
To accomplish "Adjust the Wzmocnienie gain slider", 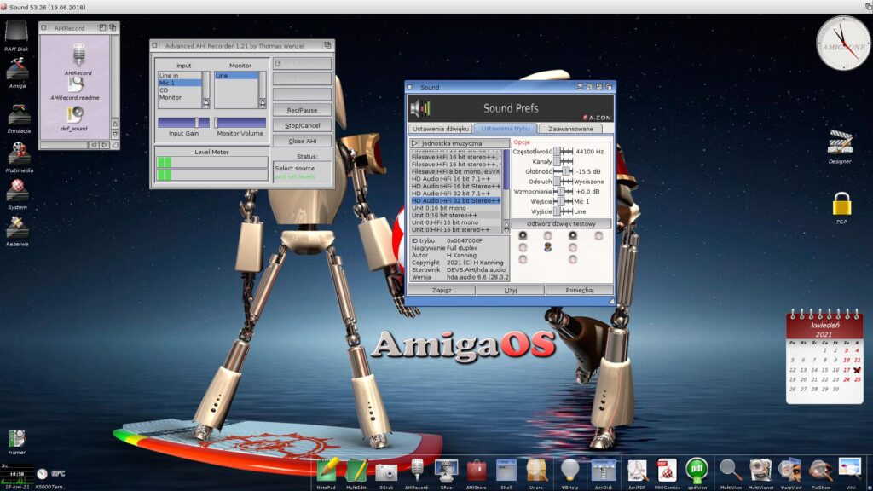I will click(x=564, y=192).
